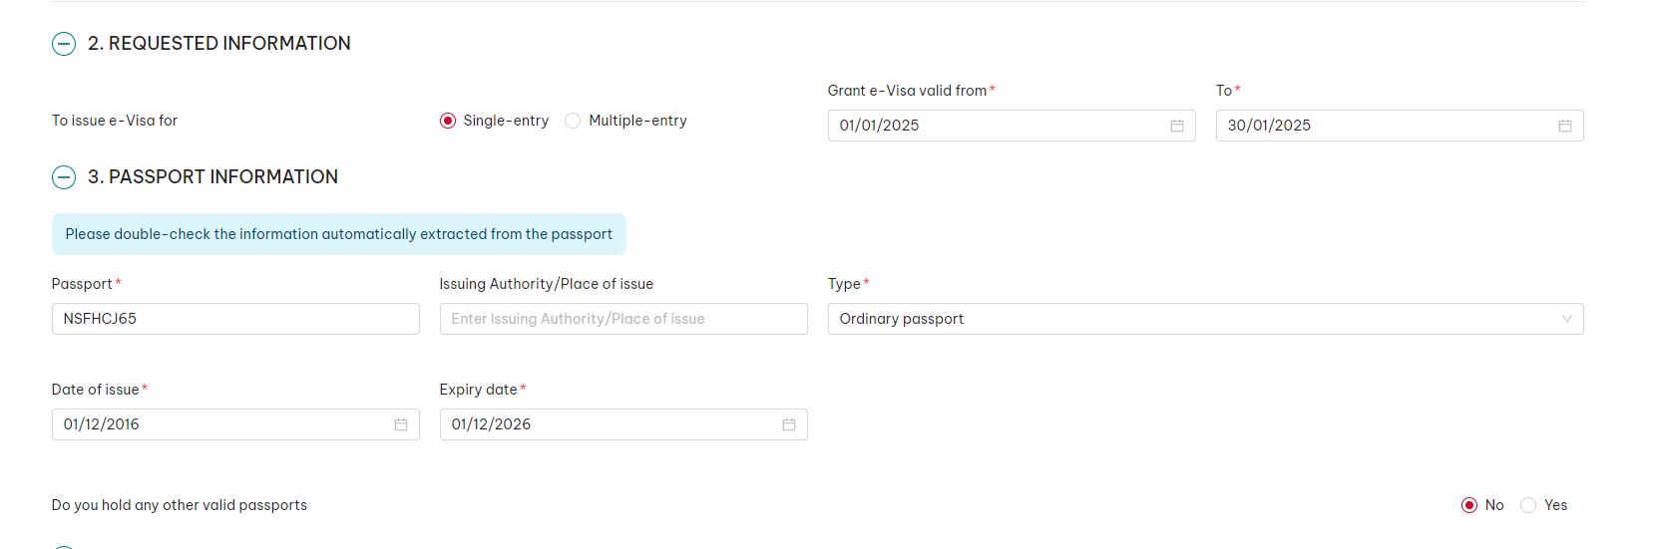Open calendar icon for Date of issue
Image resolution: width=1654 pixels, height=549 pixels.
(400, 424)
